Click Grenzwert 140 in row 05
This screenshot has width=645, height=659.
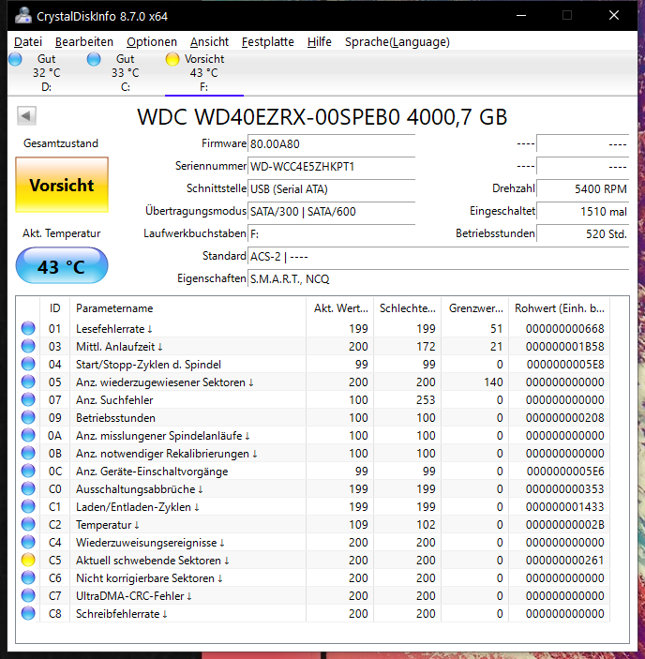(x=493, y=382)
